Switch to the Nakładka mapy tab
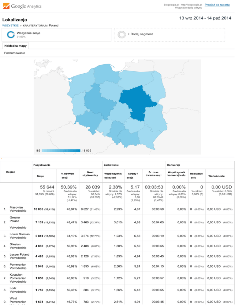Viewport: 235px width, 305px height. (x=15, y=46)
